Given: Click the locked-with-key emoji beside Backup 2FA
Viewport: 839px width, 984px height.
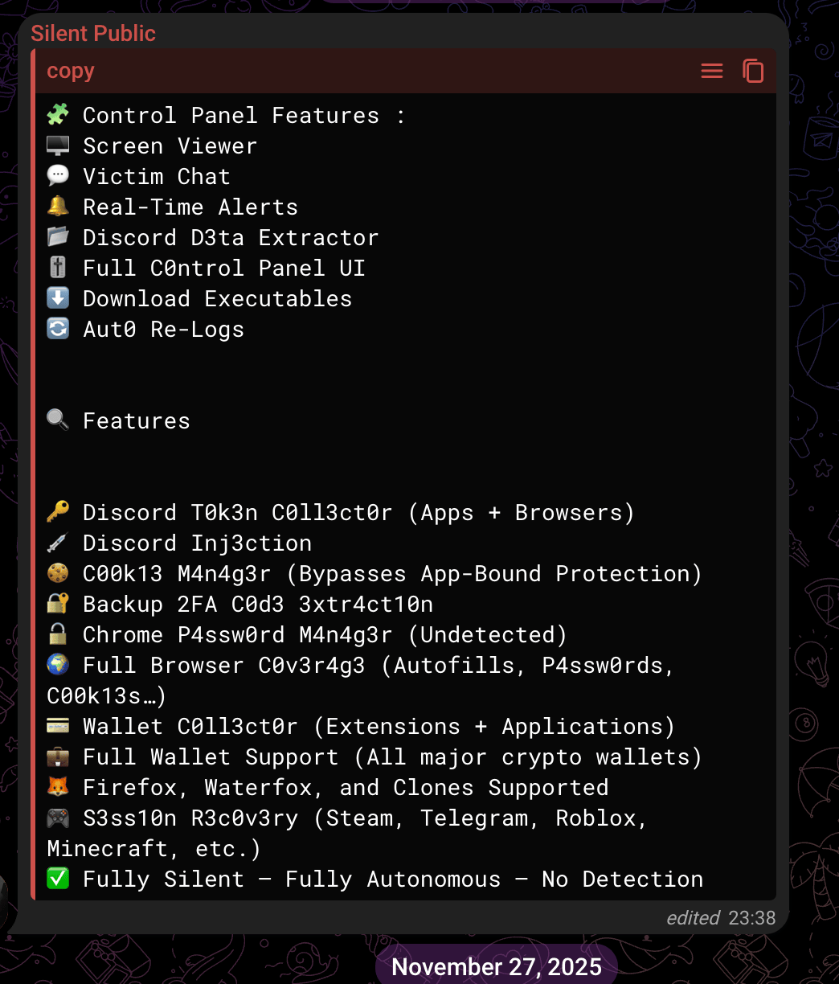Looking at the screenshot, I should (58, 604).
